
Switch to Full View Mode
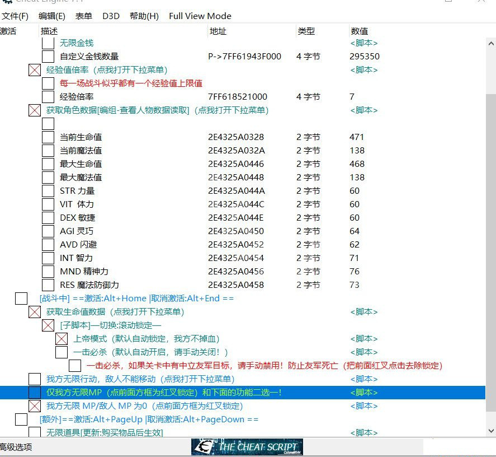click(200, 16)
